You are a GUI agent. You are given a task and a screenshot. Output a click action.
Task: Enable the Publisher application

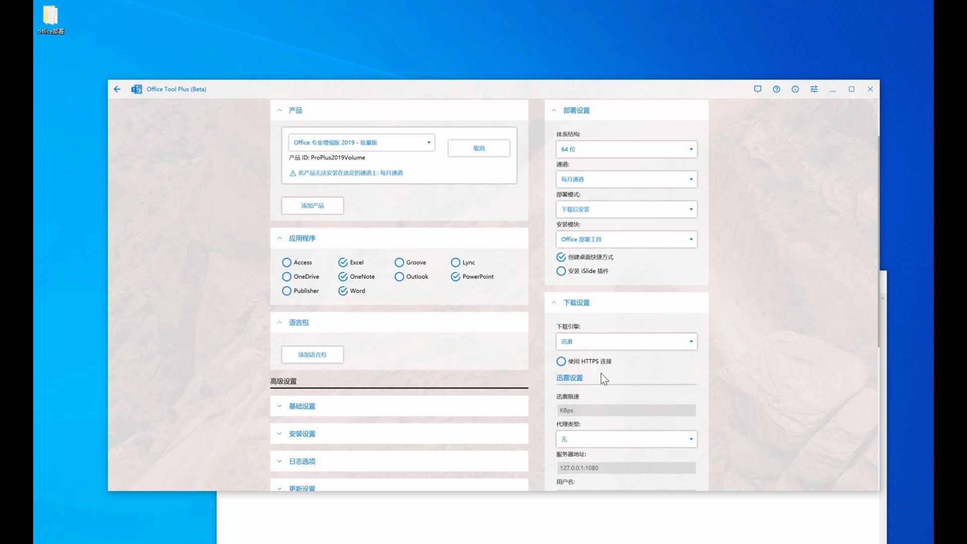click(x=287, y=291)
